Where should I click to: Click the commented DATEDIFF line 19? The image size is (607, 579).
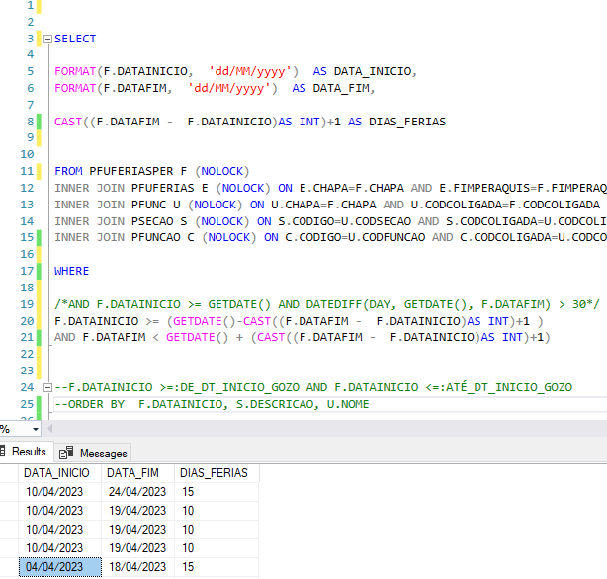[327, 304]
